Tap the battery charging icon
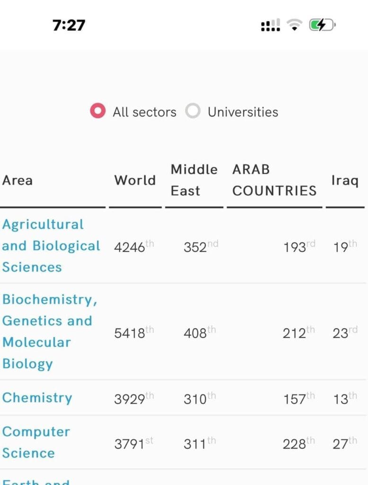The image size is (368, 485). click(322, 25)
